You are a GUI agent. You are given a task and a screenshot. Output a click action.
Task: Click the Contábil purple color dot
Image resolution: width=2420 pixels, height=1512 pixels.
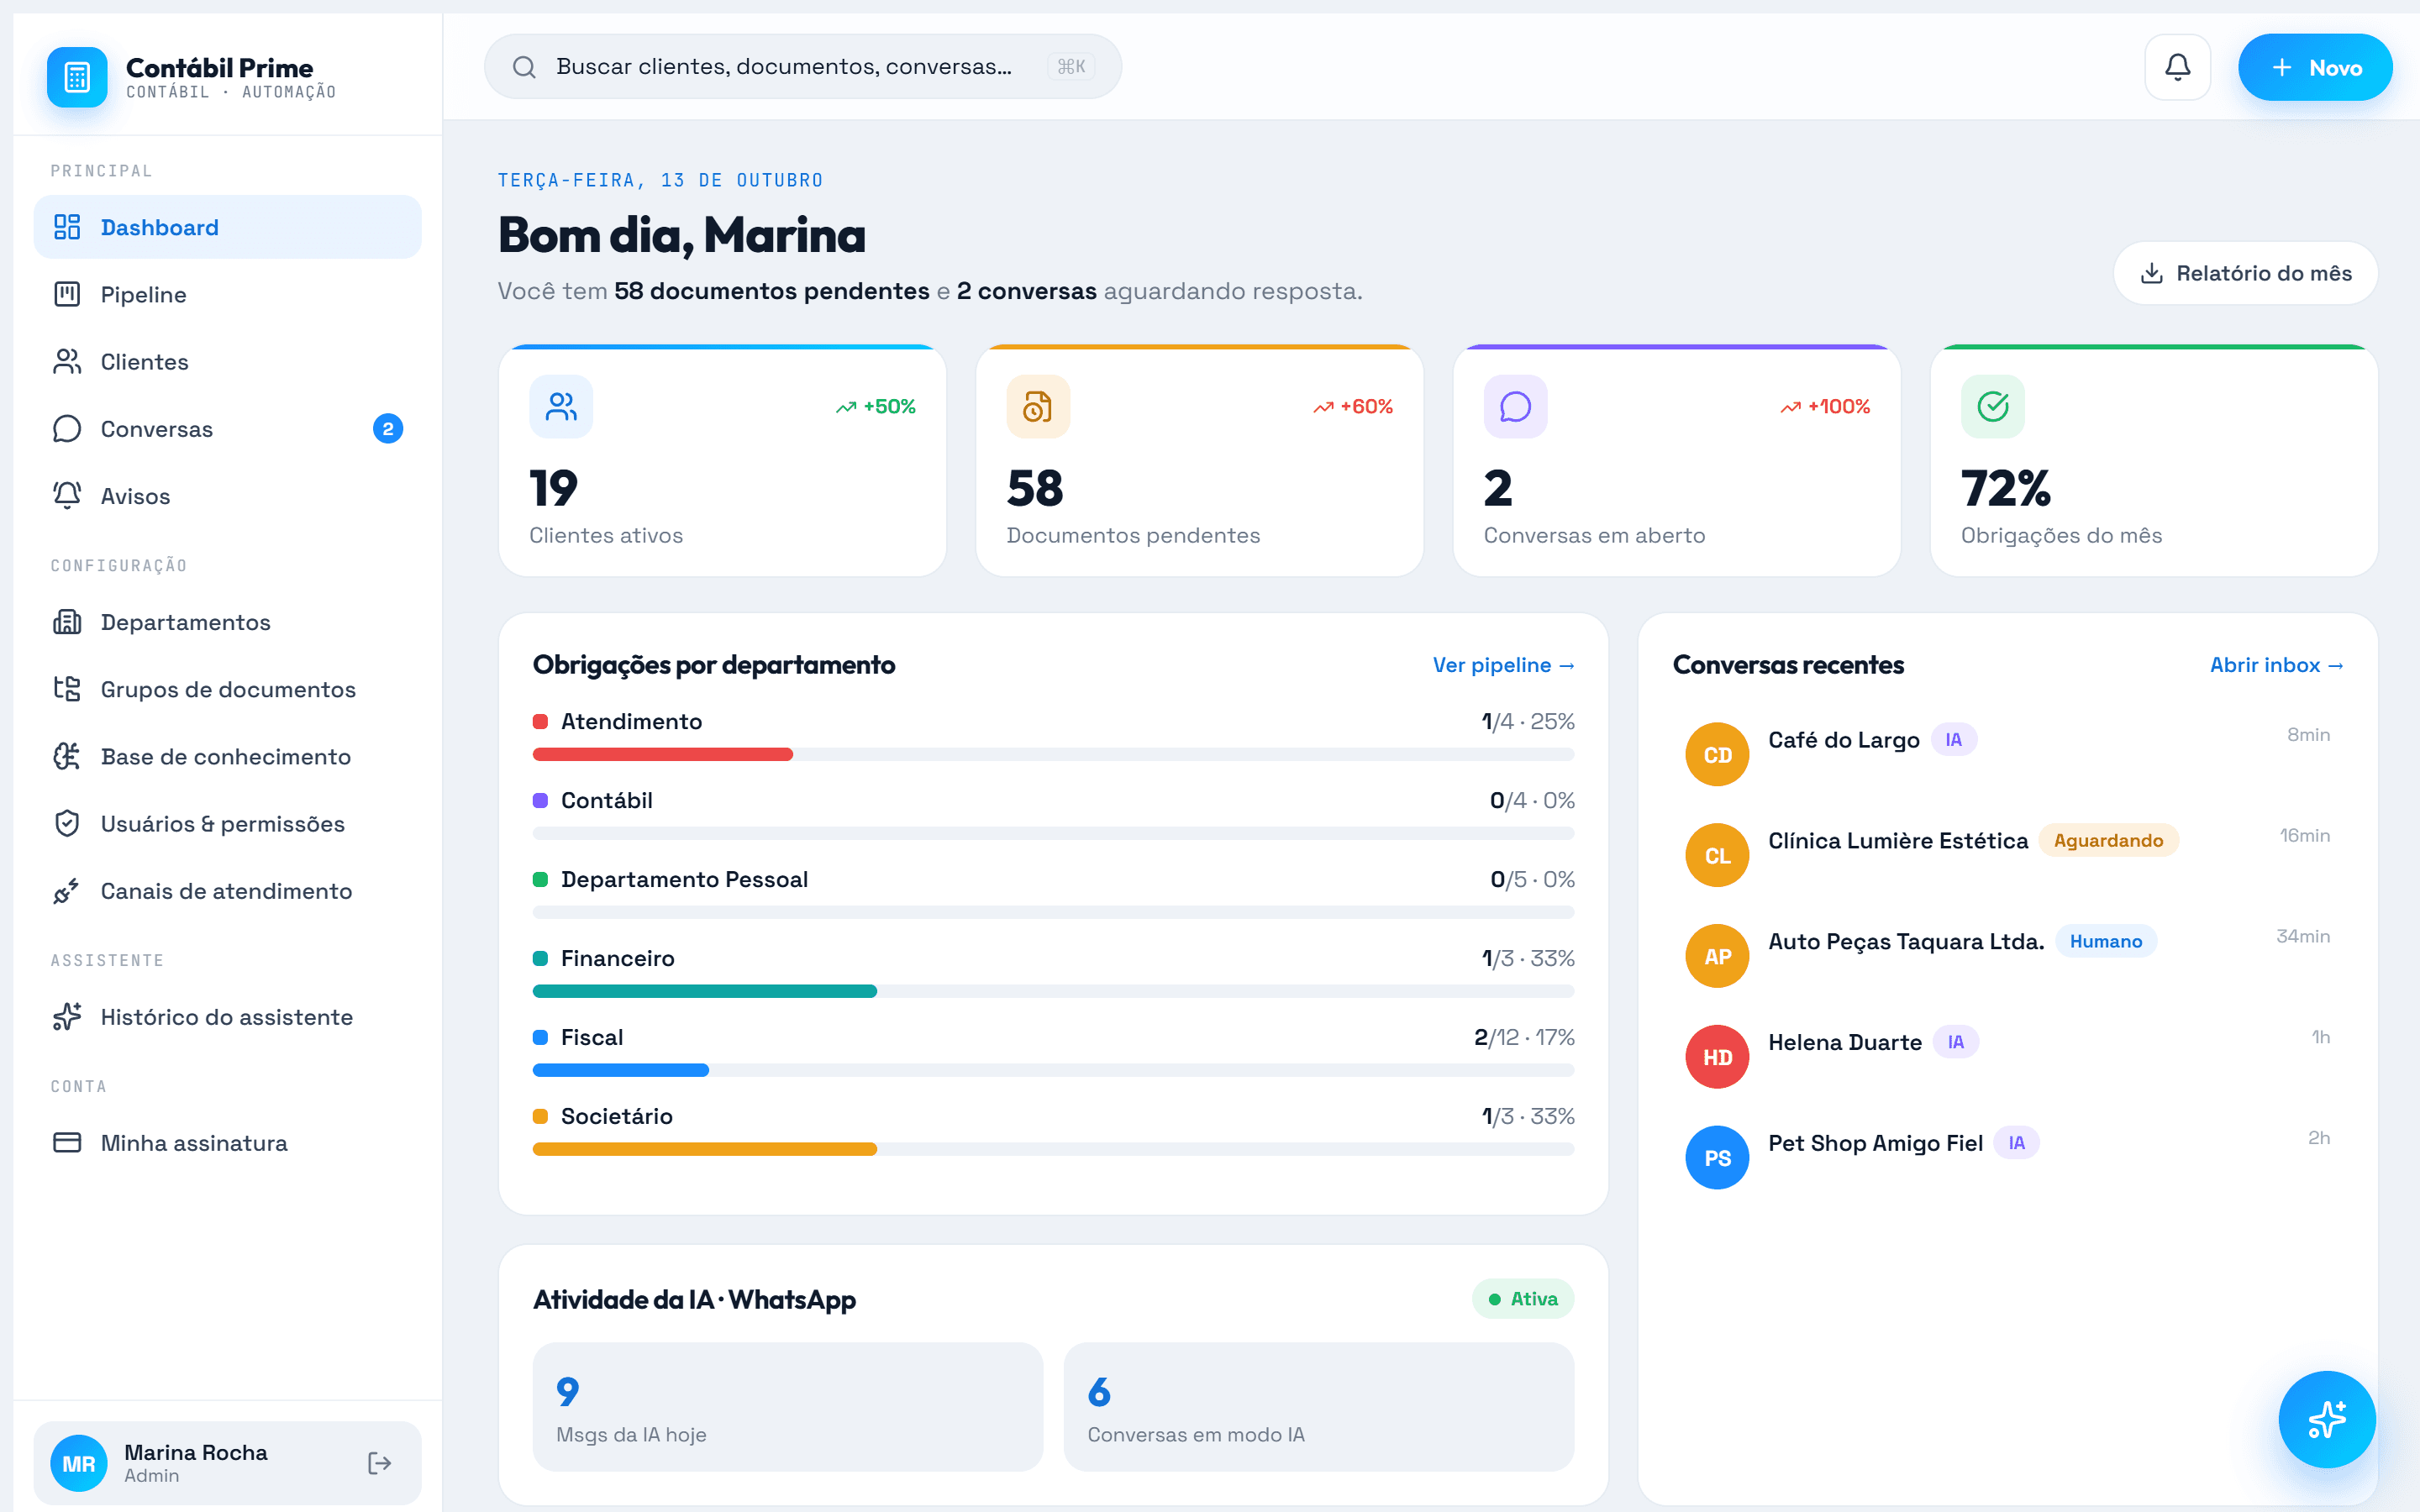click(540, 800)
